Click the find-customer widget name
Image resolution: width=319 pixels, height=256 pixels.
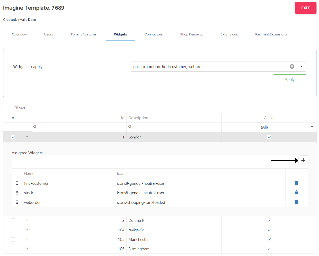pyautogui.click(x=36, y=183)
